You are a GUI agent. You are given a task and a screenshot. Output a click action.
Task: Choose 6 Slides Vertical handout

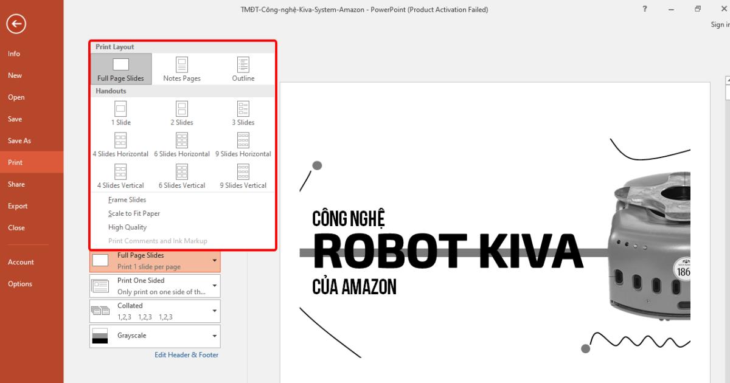pos(182,177)
